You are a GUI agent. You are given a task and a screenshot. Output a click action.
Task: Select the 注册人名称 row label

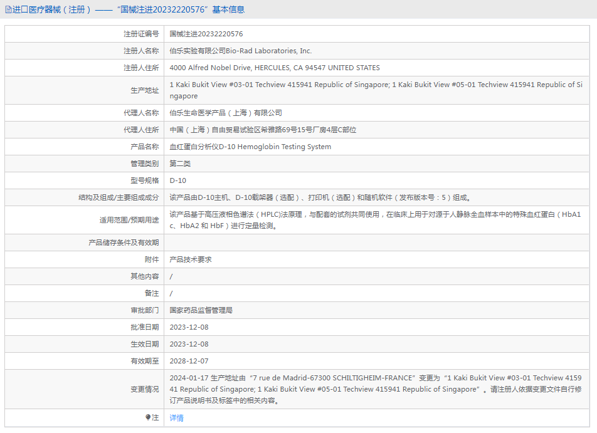click(x=141, y=51)
